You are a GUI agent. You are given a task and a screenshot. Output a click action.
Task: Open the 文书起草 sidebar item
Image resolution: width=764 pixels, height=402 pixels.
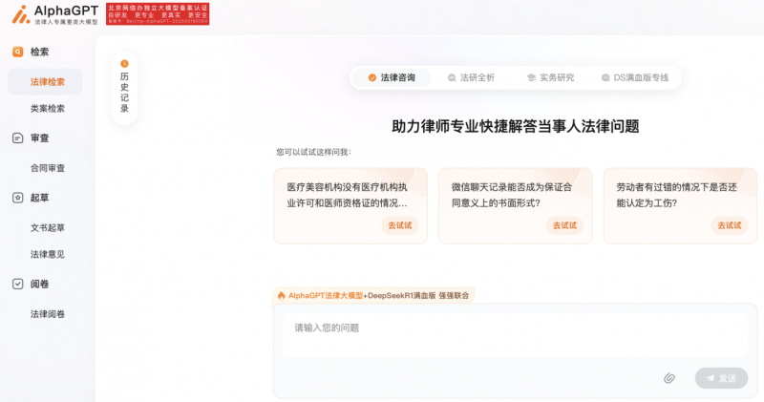pyautogui.click(x=47, y=227)
